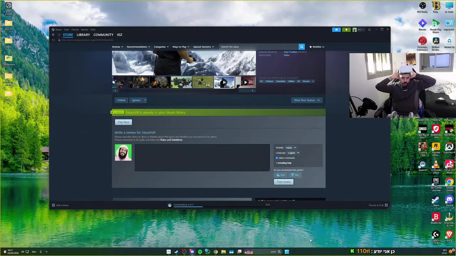Open the Wishlist button

pyautogui.click(x=317, y=47)
